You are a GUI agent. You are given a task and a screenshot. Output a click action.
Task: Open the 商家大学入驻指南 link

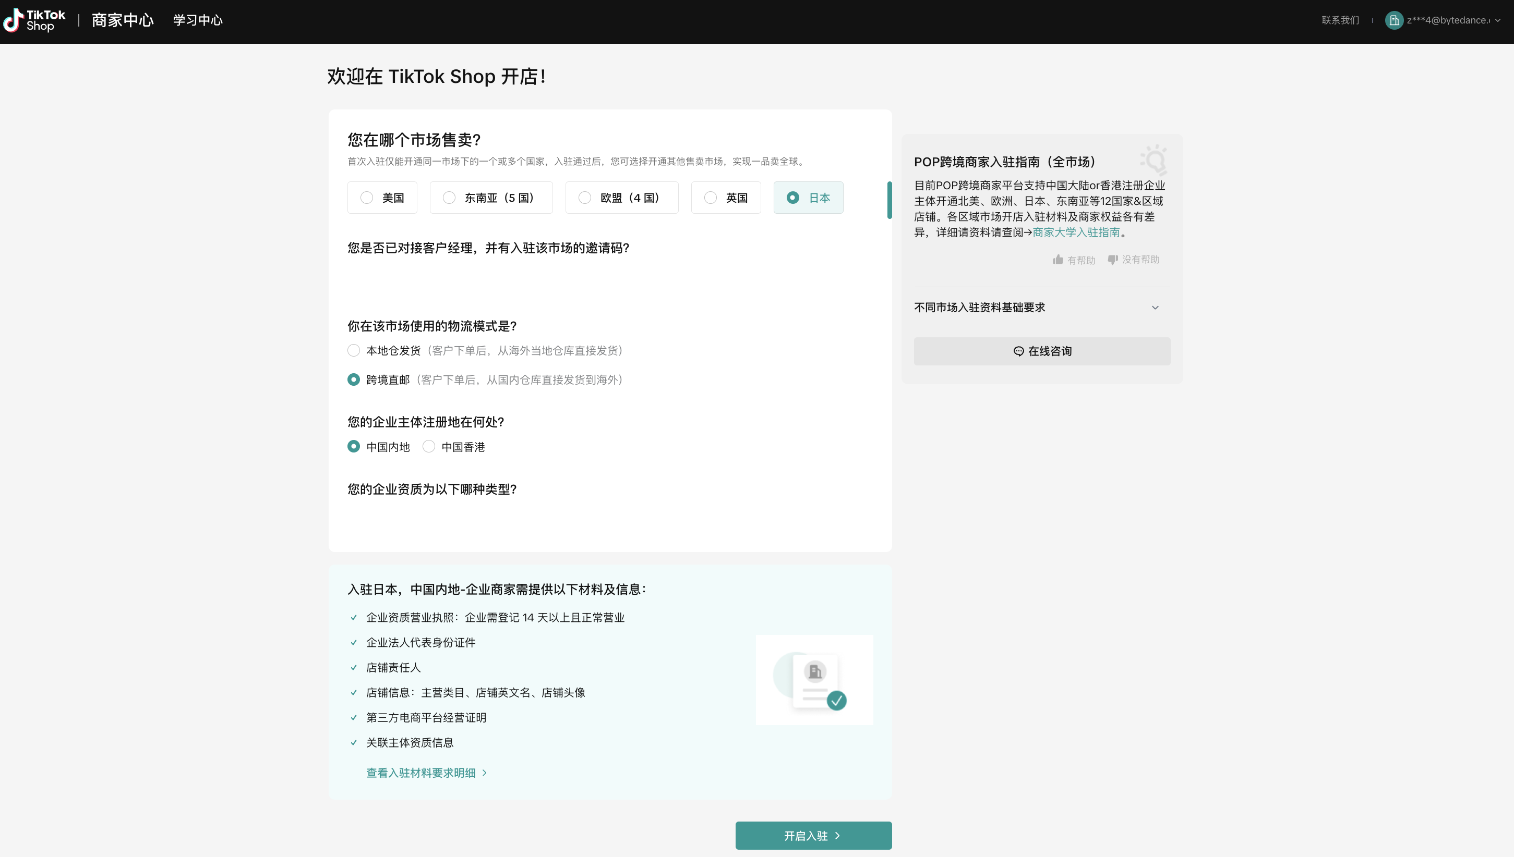click(x=1076, y=232)
